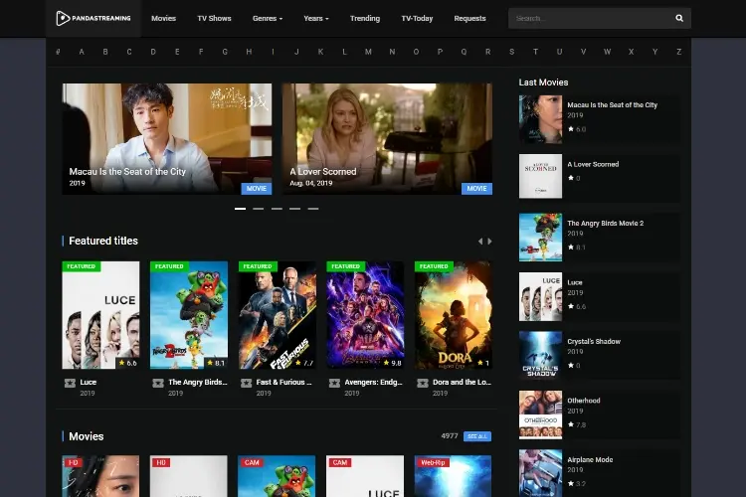The height and width of the screenshot is (497, 746).
Task: Open the TV Shows menu item
Action: coord(214,18)
